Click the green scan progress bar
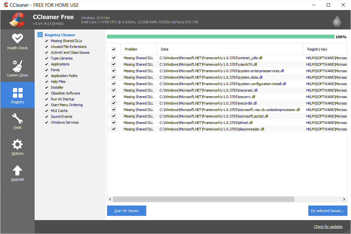The width and height of the screenshot is (351, 234). pyautogui.click(x=221, y=37)
